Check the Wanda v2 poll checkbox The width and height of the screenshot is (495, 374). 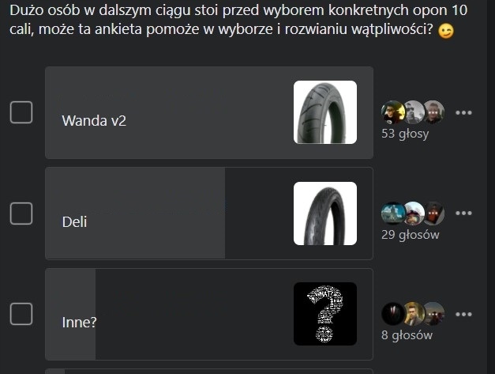pos(21,112)
